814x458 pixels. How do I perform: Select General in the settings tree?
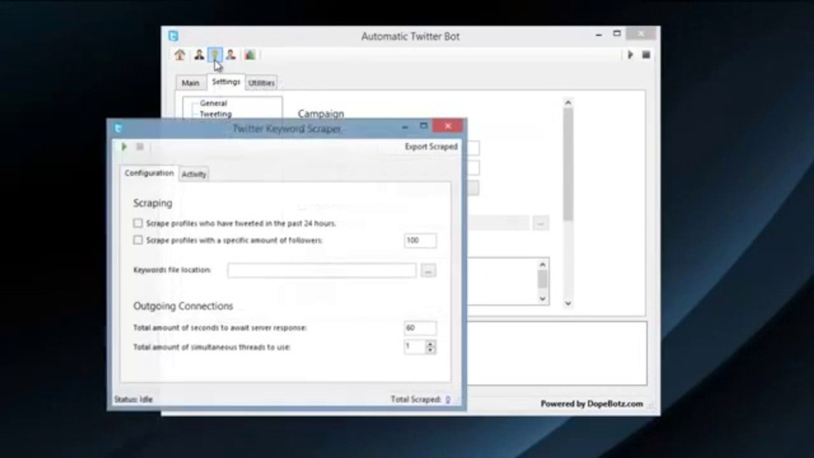[213, 103]
